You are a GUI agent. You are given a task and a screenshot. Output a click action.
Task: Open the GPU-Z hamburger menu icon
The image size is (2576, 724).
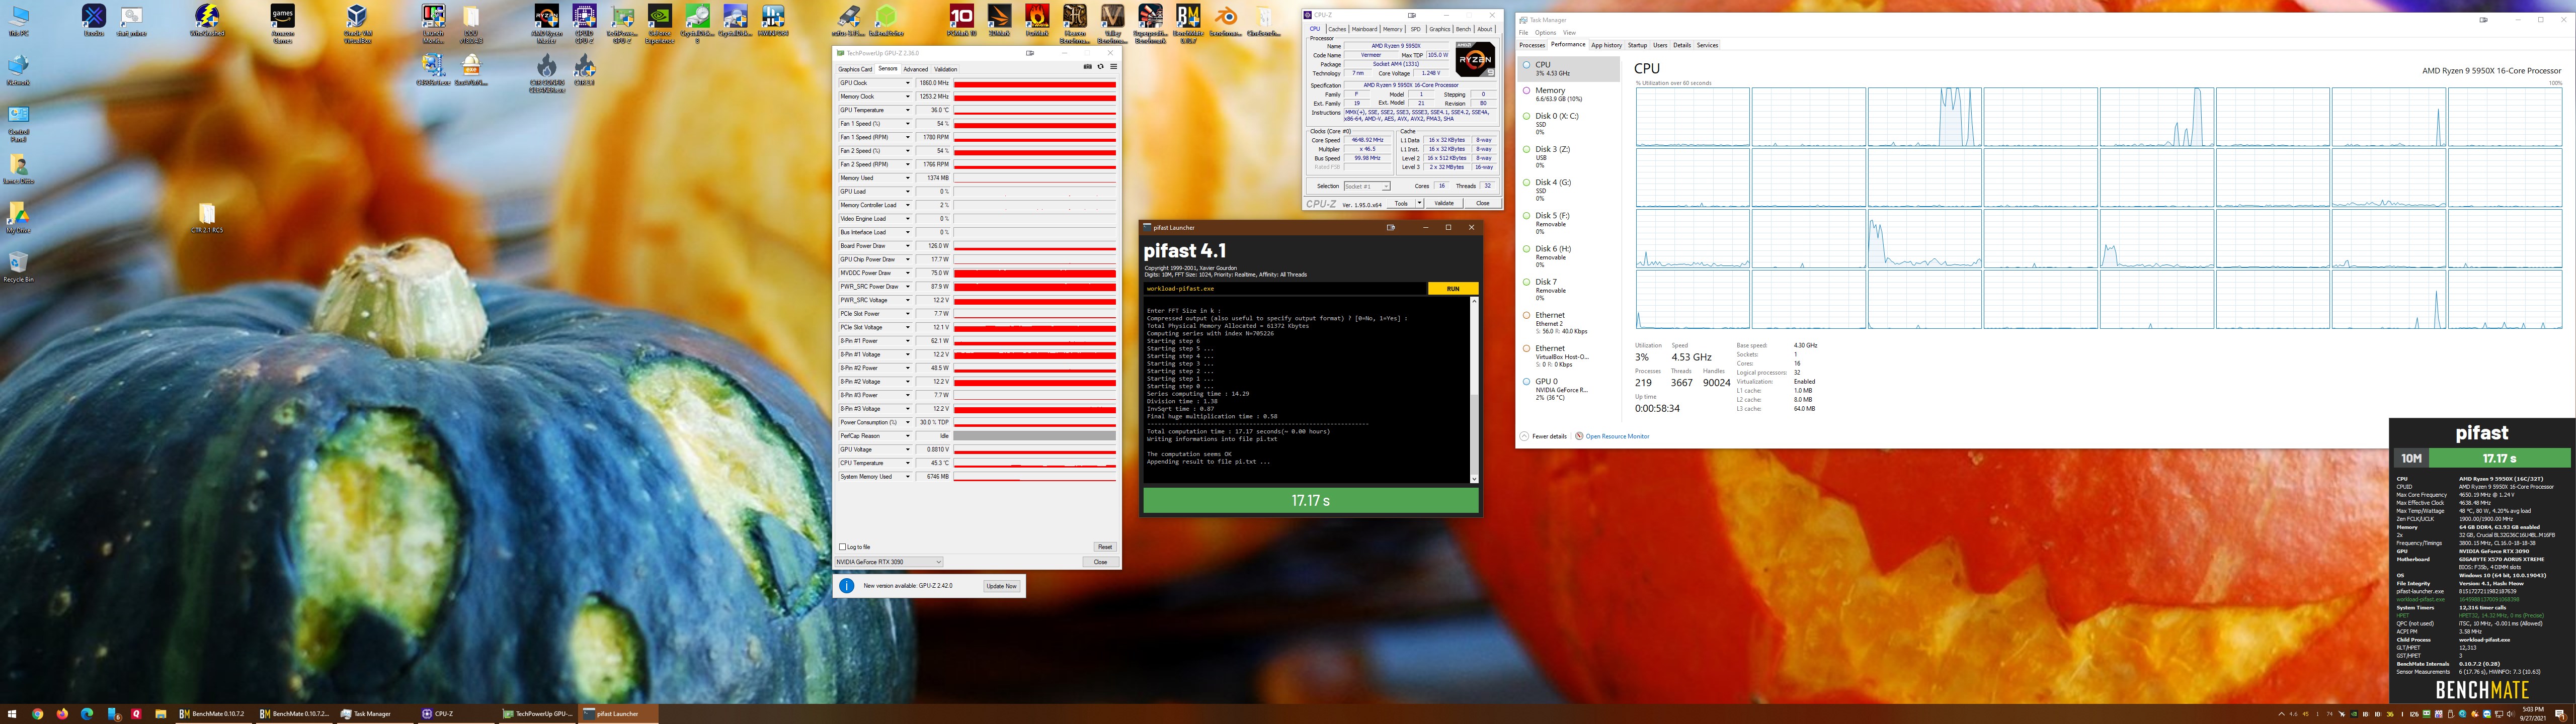(1113, 67)
